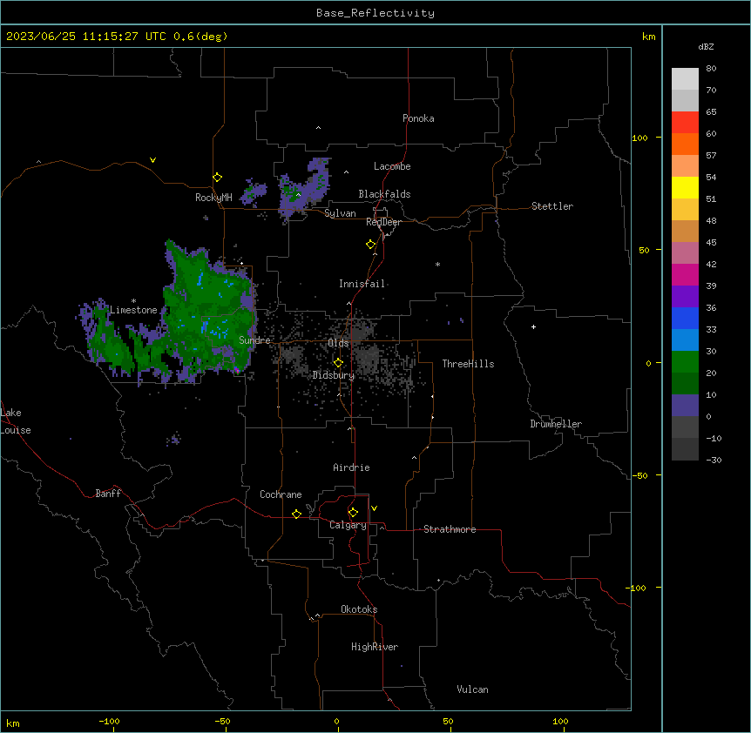Screen dimensions: 751x733
Task: Click the HighRiver label
Action: point(375,647)
